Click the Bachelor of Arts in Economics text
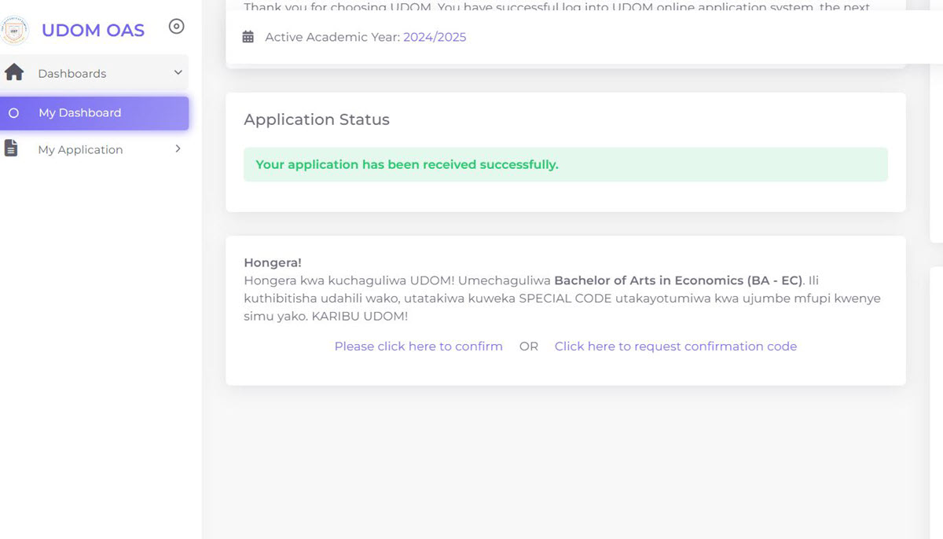 click(677, 280)
